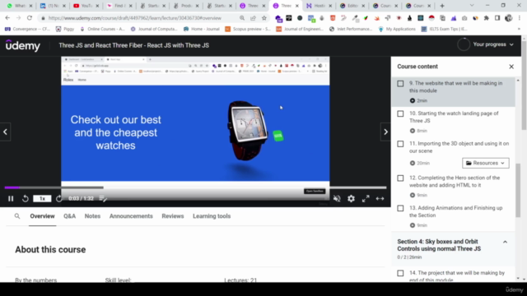Check lecture 9 website module checkbox
The width and height of the screenshot is (527, 296).
[400, 84]
